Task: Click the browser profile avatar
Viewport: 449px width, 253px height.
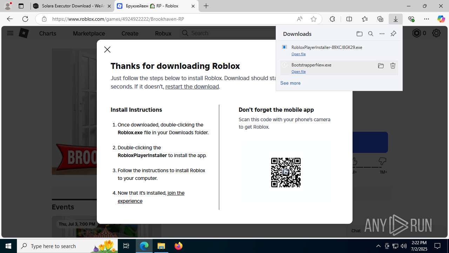Action: (8, 6)
